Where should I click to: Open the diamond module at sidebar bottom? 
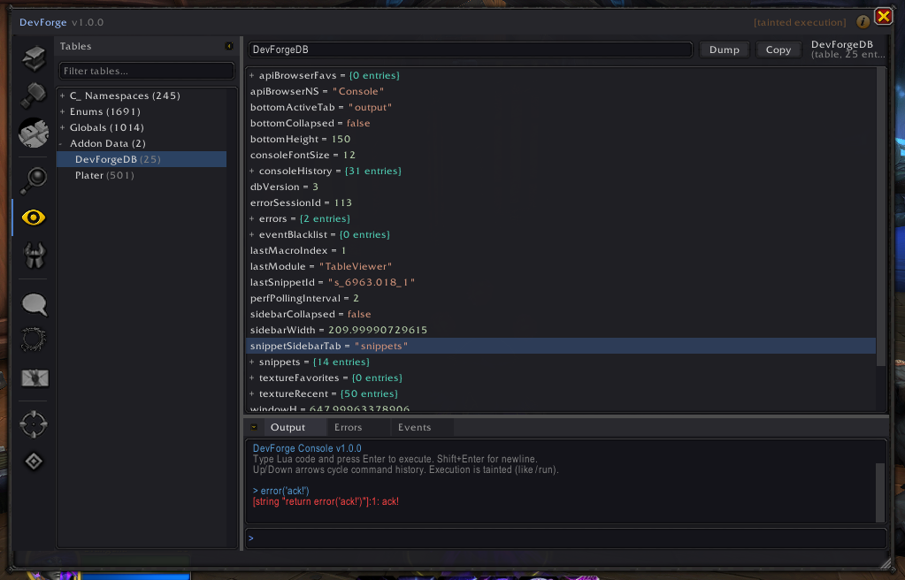(33, 461)
